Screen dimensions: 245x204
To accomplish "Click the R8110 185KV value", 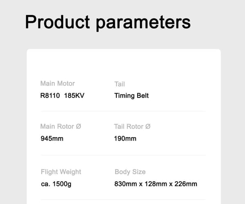I will (62, 95).
